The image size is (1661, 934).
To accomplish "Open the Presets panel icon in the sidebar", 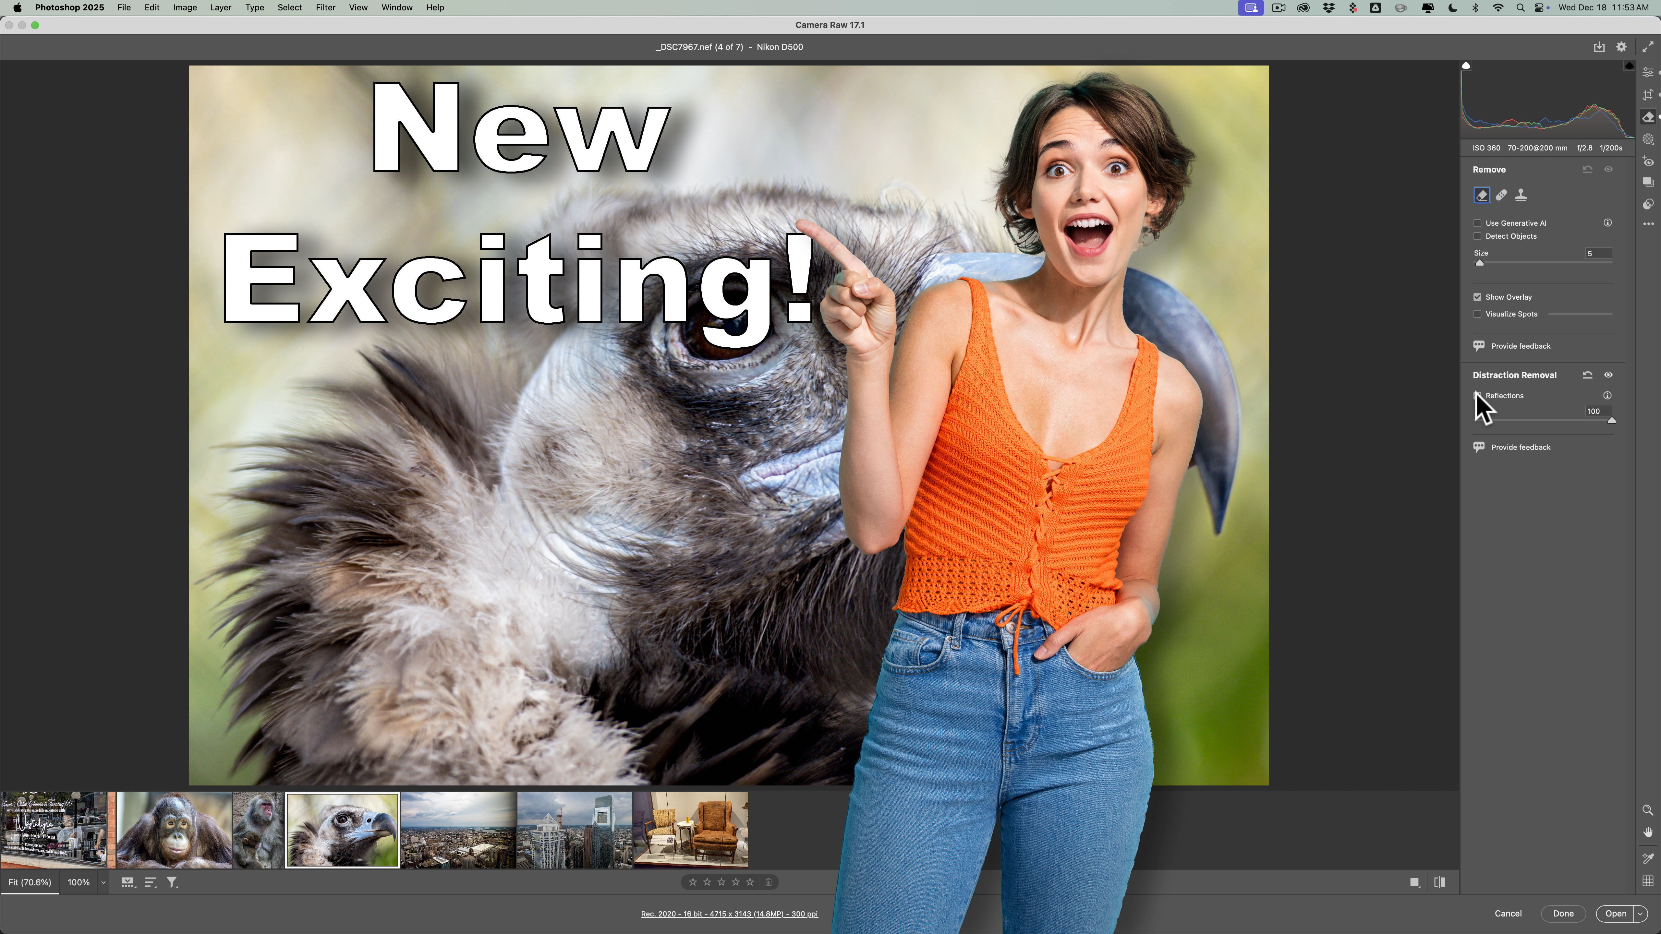I will click(x=1649, y=181).
